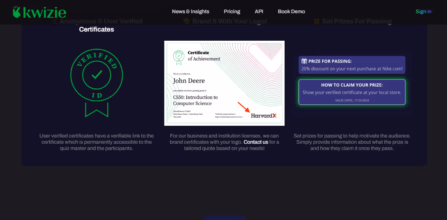The image size is (447, 220).
Task: Open News & Insights menu item
Action: (x=191, y=11)
